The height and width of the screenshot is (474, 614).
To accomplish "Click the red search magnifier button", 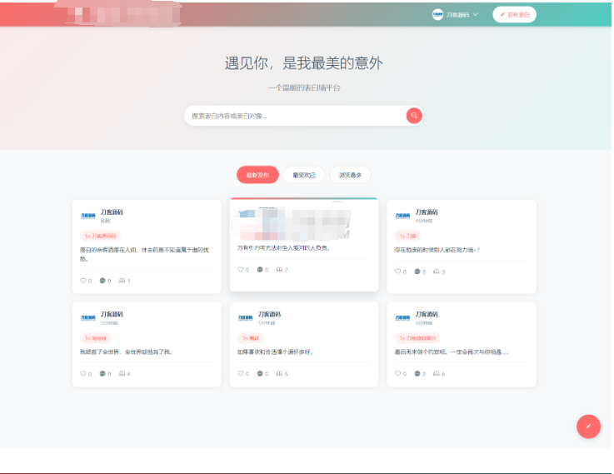I will tap(414, 116).
